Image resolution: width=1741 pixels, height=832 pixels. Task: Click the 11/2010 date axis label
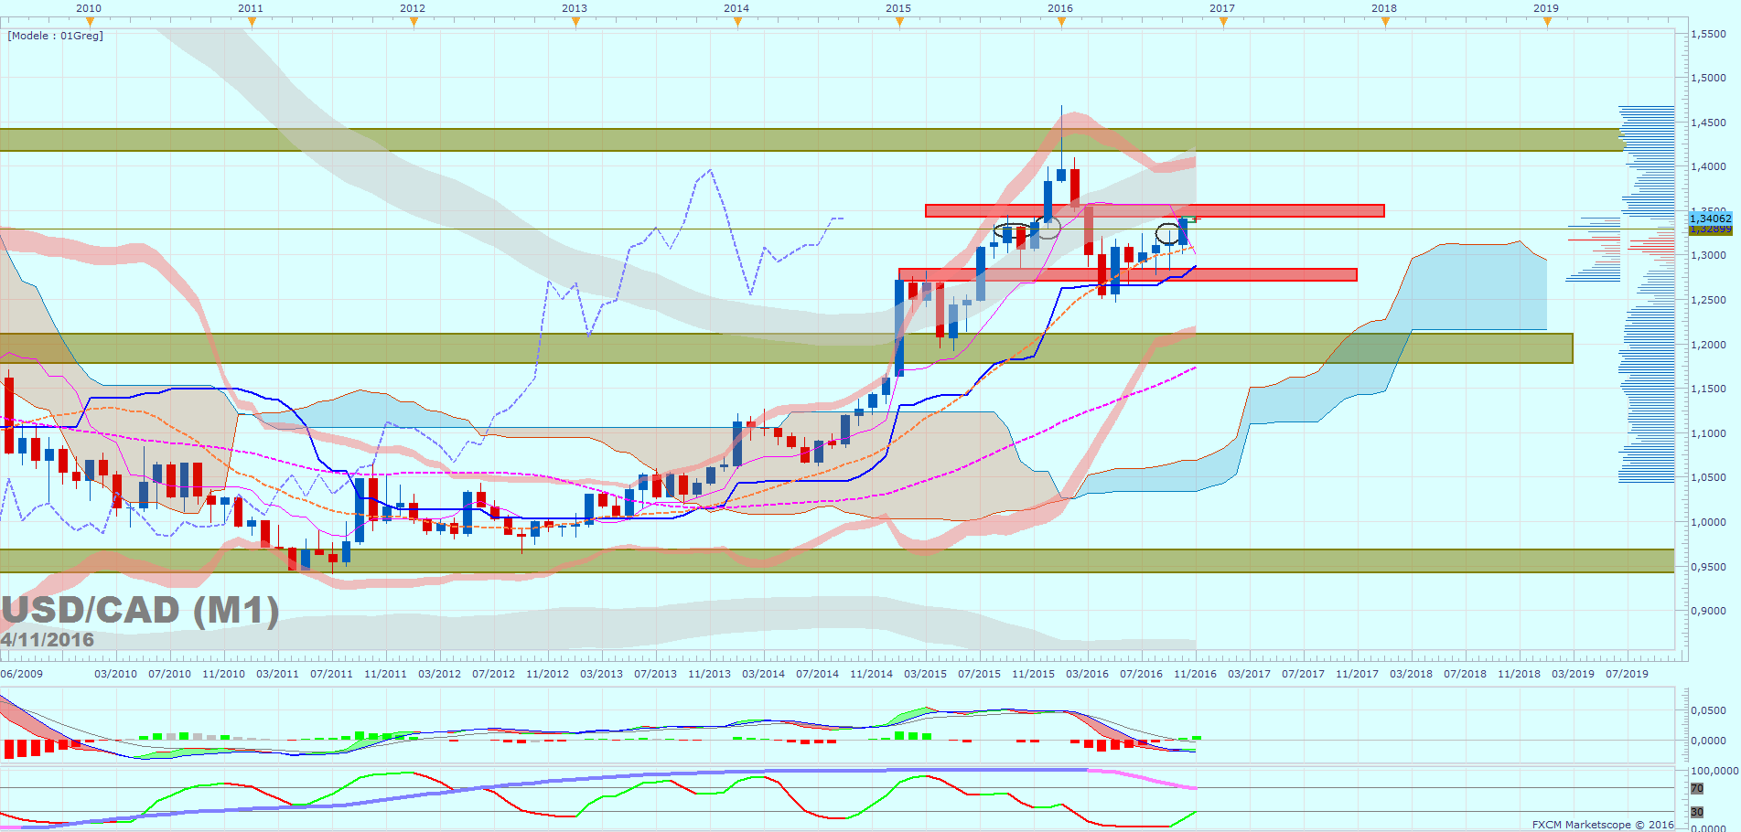pos(224,674)
